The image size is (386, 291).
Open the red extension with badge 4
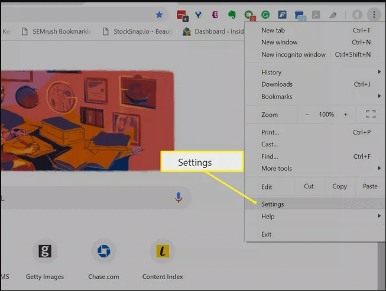[x=182, y=15]
